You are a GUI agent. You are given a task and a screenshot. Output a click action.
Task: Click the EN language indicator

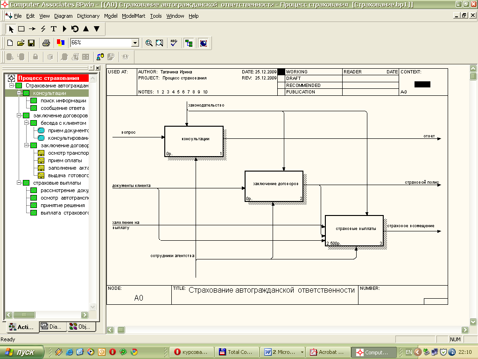click(x=409, y=352)
